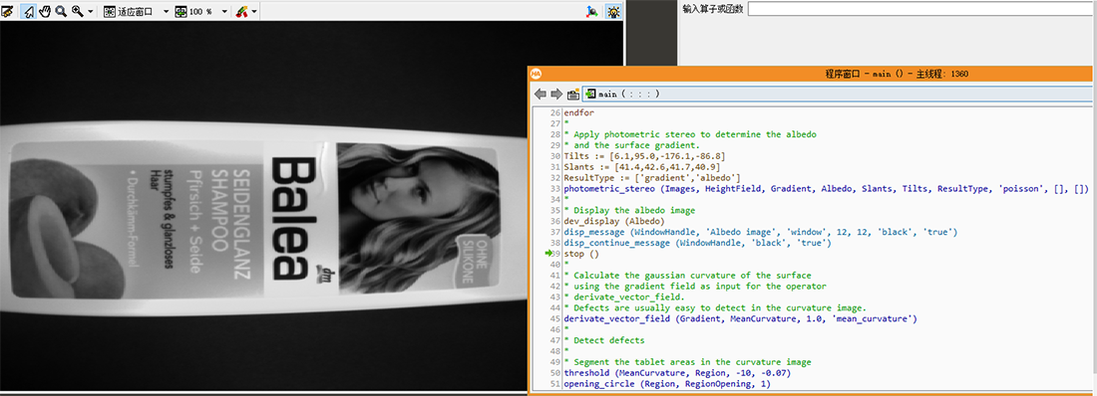
Task: Open the main ( : : : ) procedure selector
Action: [x=836, y=94]
